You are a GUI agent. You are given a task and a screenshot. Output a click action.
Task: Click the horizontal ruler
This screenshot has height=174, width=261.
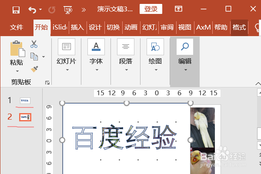tap(157, 93)
